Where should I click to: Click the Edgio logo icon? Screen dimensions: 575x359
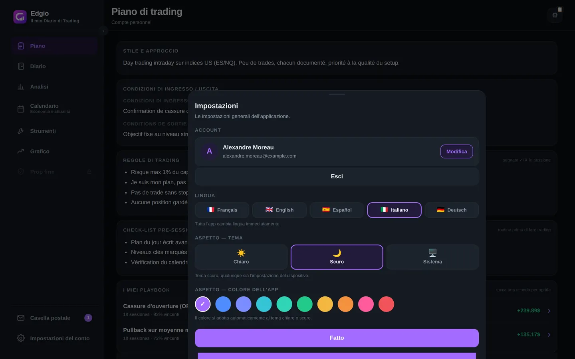[20, 17]
